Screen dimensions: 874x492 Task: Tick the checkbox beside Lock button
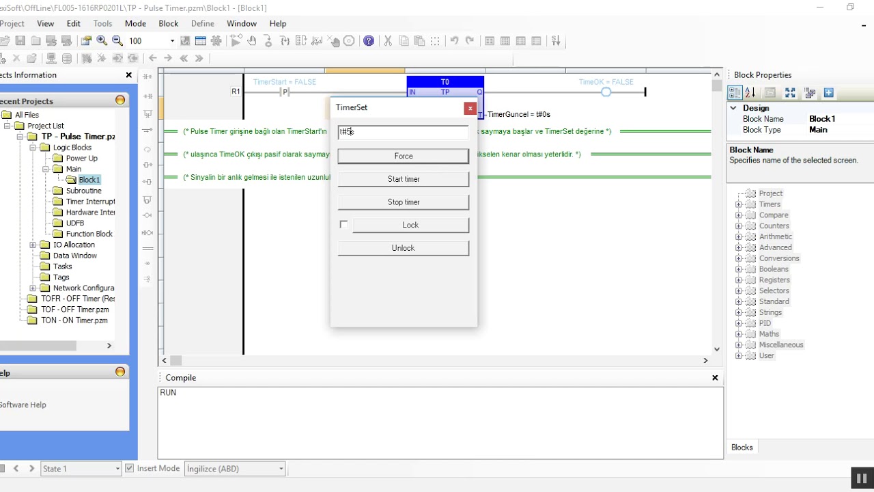(343, 224)
